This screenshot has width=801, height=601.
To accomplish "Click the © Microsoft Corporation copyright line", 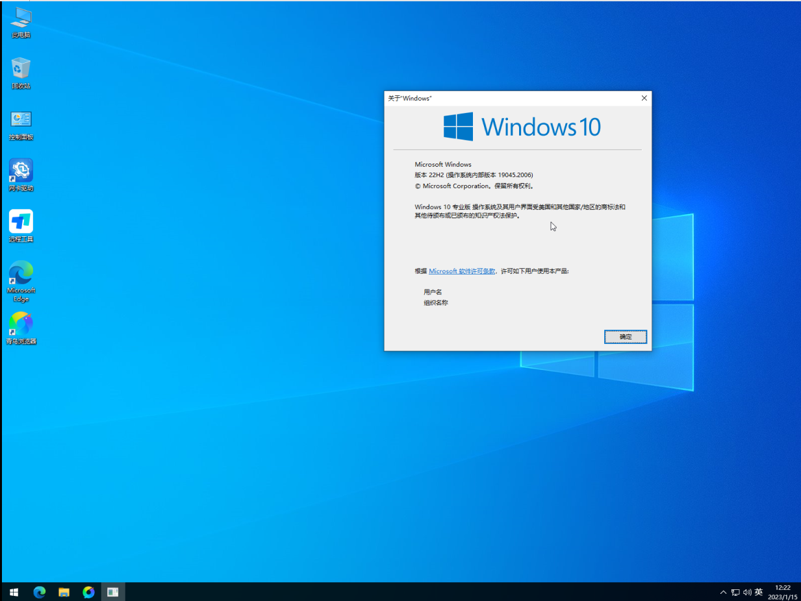I will click(475, 186).
